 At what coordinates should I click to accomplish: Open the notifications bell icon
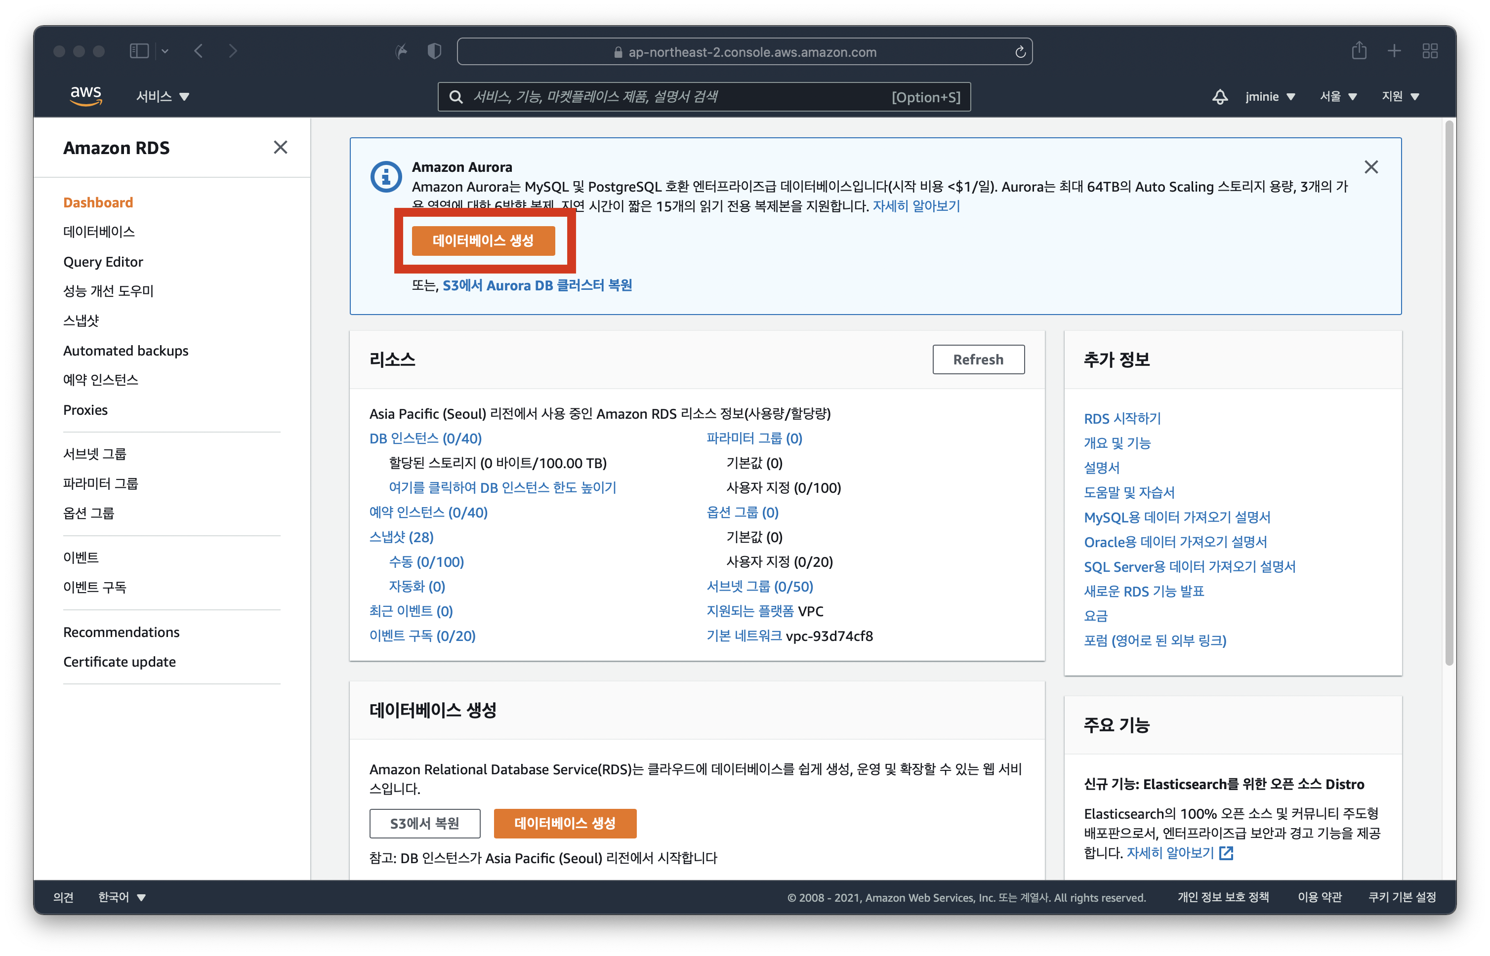click(1220, 97)
